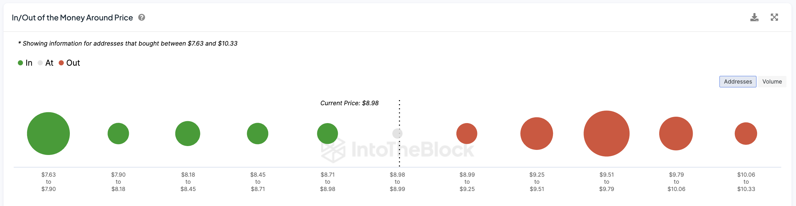The height and width of the screenshot is (206, 796).
Task: Click the red $9.79 to $10.06 bubble
Action: point(676,134)
